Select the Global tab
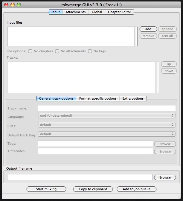183x201 pixels. pyautogui.click(x=97, y=12)
